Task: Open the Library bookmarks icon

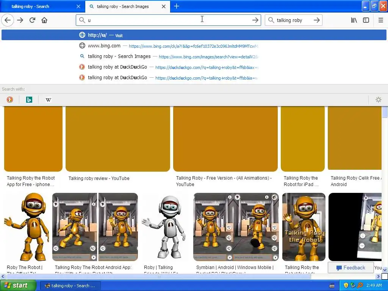Action: tap(354, 20)
